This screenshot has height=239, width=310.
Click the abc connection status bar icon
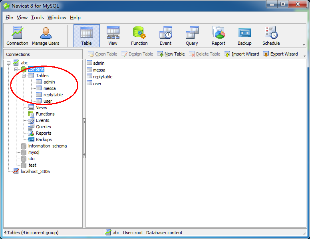[108, 232]
